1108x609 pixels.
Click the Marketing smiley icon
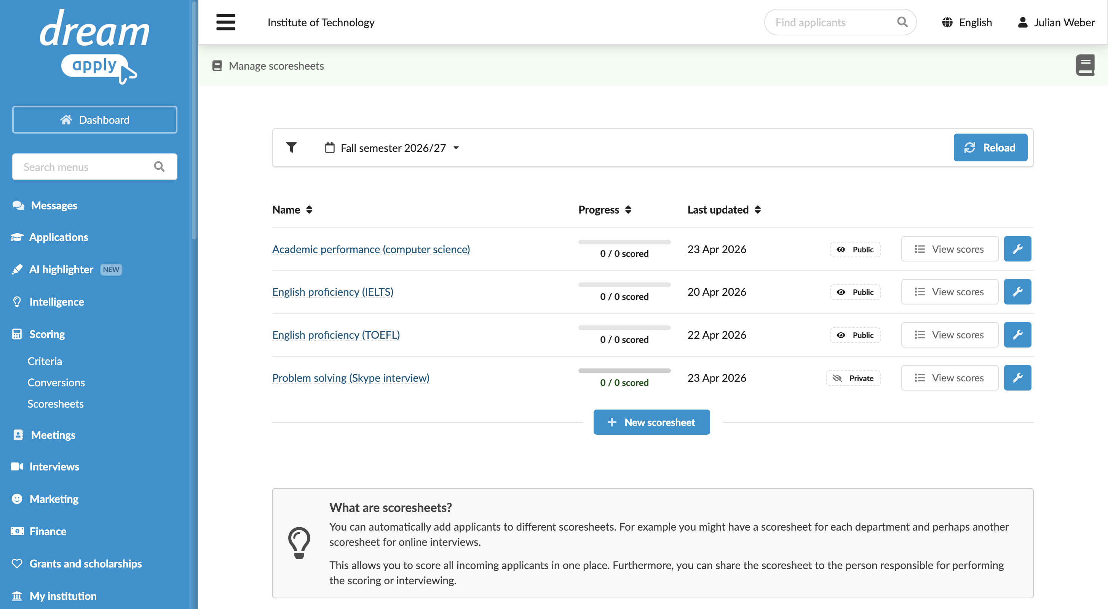point(17,499)
